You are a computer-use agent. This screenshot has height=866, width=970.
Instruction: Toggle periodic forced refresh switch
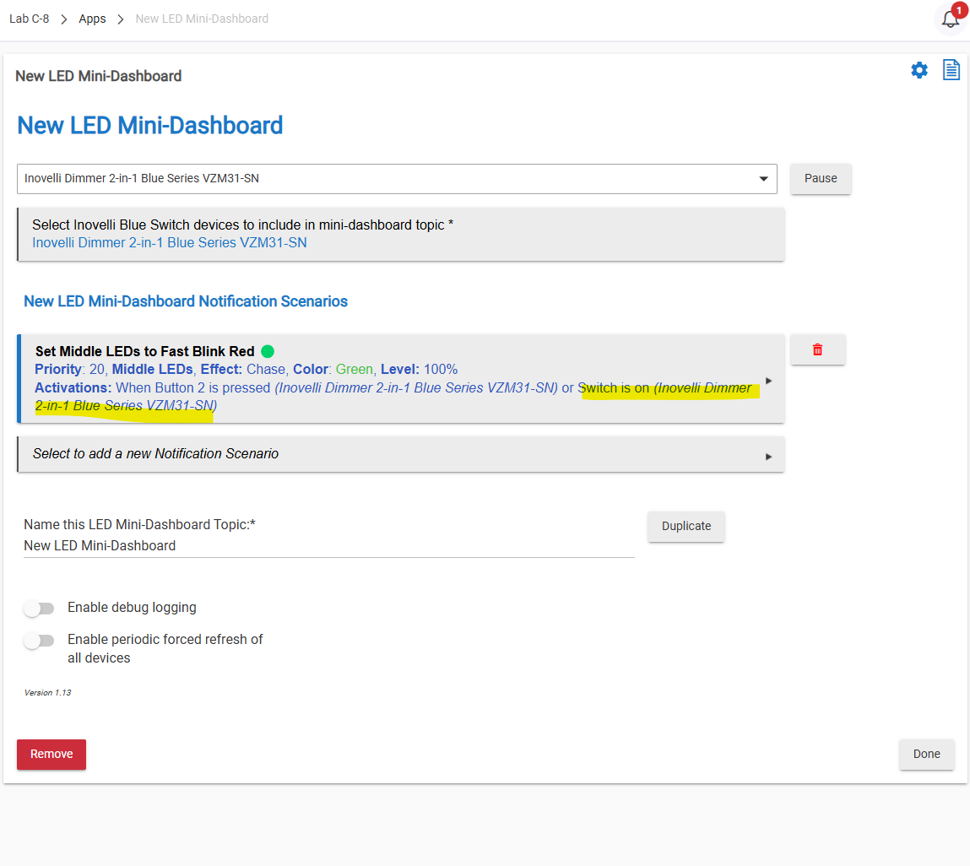coord(39,641)
